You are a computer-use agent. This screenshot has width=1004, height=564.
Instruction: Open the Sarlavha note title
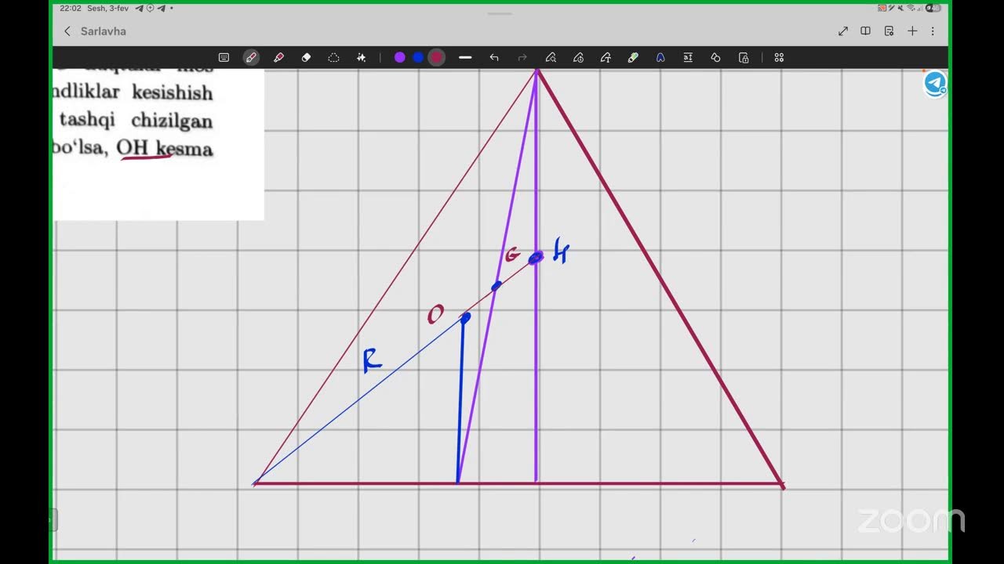(104, 31)
